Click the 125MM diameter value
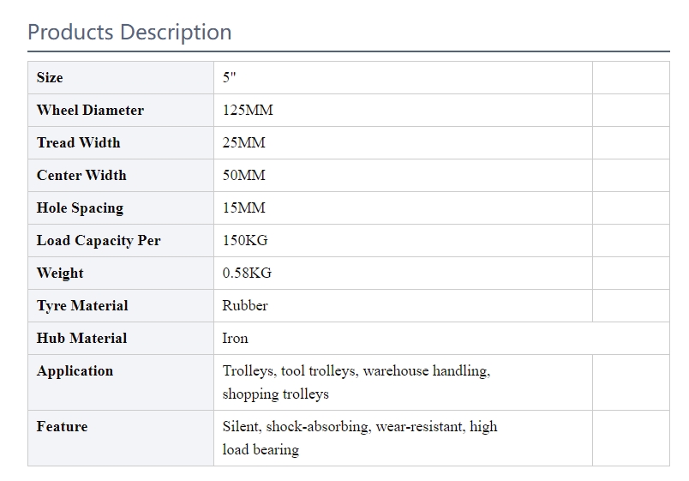This screenshot has width=689, height=481. coord(248,110)
